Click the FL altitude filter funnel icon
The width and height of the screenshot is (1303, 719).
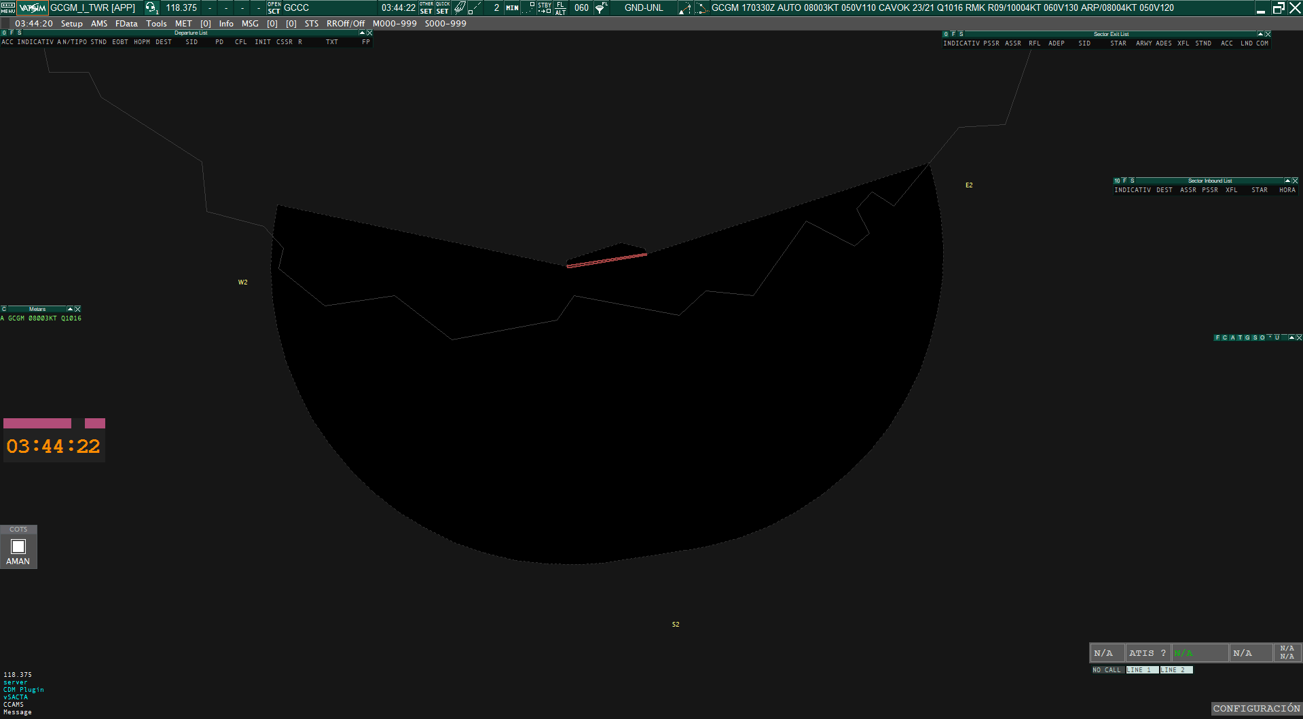602,8
